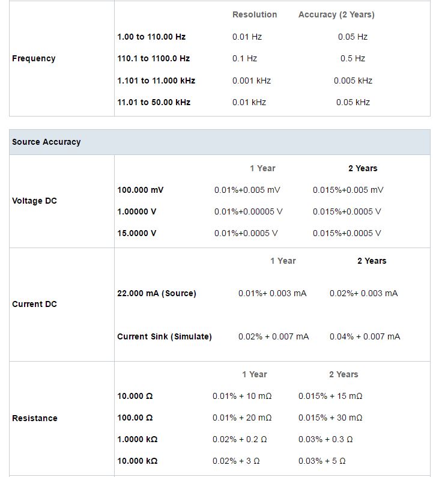Click the Accuracy (2 Years) column header
This screenshot has height=477, width=436.
click(x=336, y=14)
